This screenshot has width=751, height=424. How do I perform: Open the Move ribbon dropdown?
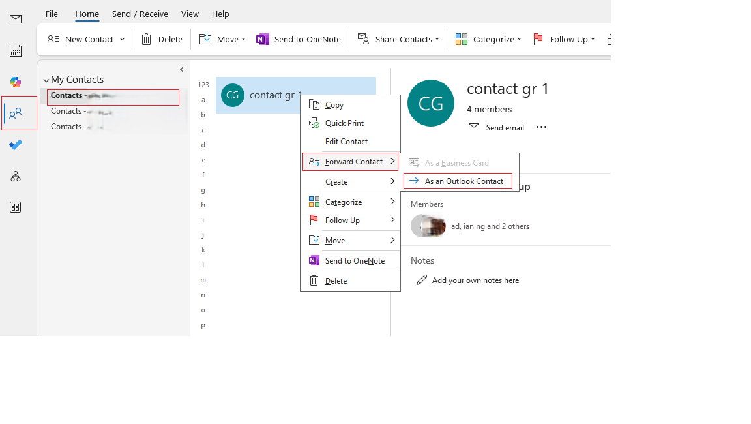pos(222,39)
